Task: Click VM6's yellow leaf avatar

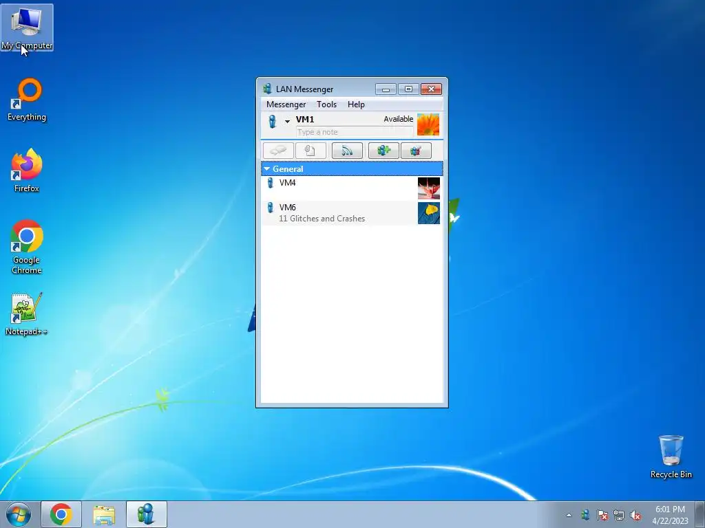Action: [429, 213]
